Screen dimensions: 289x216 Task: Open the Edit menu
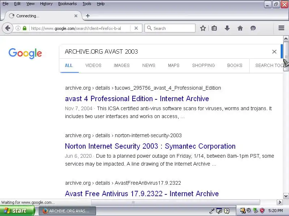click(17, 4)
